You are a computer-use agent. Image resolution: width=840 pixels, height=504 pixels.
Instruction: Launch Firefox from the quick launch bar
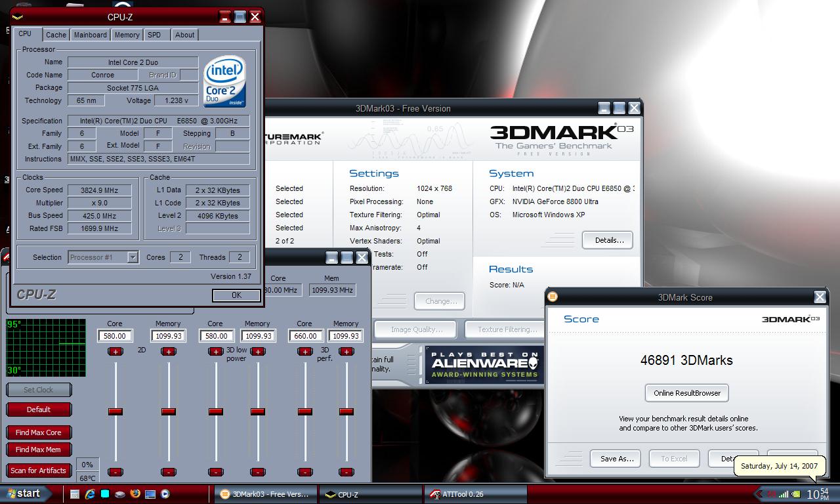(135, 494)
